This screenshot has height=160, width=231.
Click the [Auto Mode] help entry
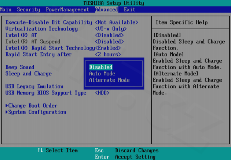pos(169,55)
